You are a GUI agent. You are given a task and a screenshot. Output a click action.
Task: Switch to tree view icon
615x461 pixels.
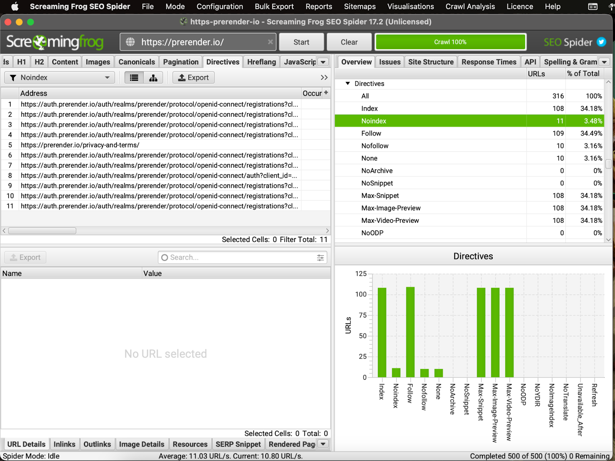153,78
